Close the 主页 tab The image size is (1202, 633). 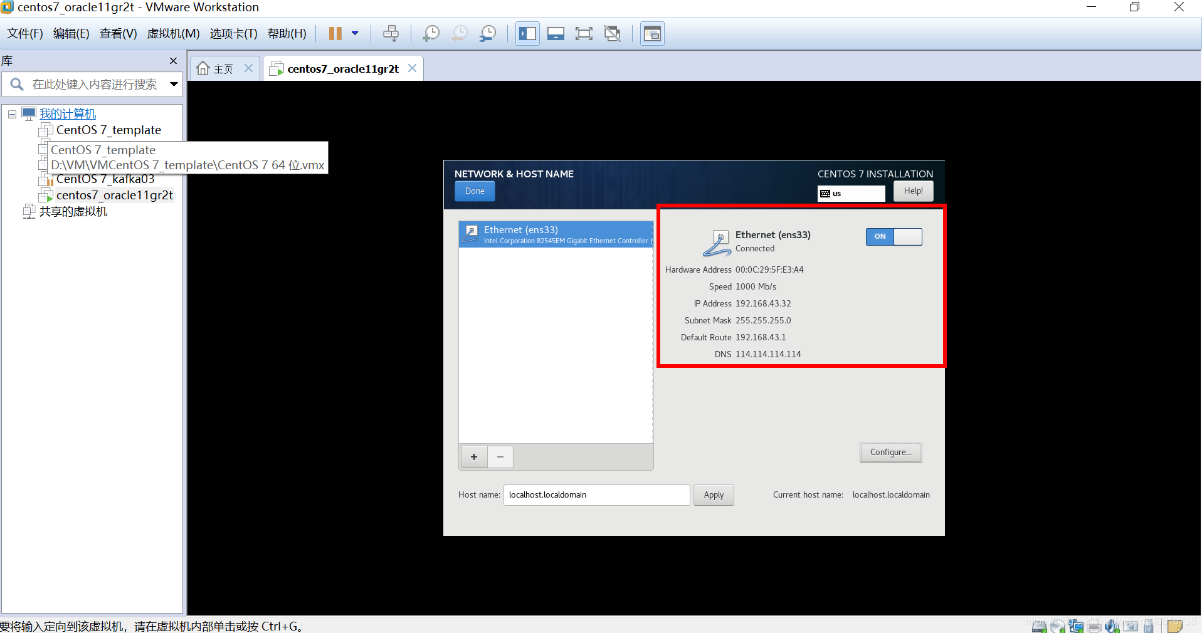click(x=249, y=68)
